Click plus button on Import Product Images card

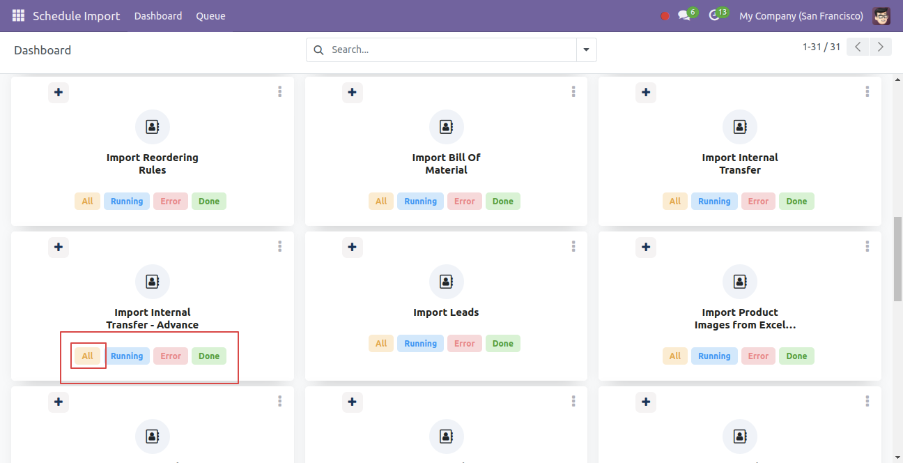(647, 247)
